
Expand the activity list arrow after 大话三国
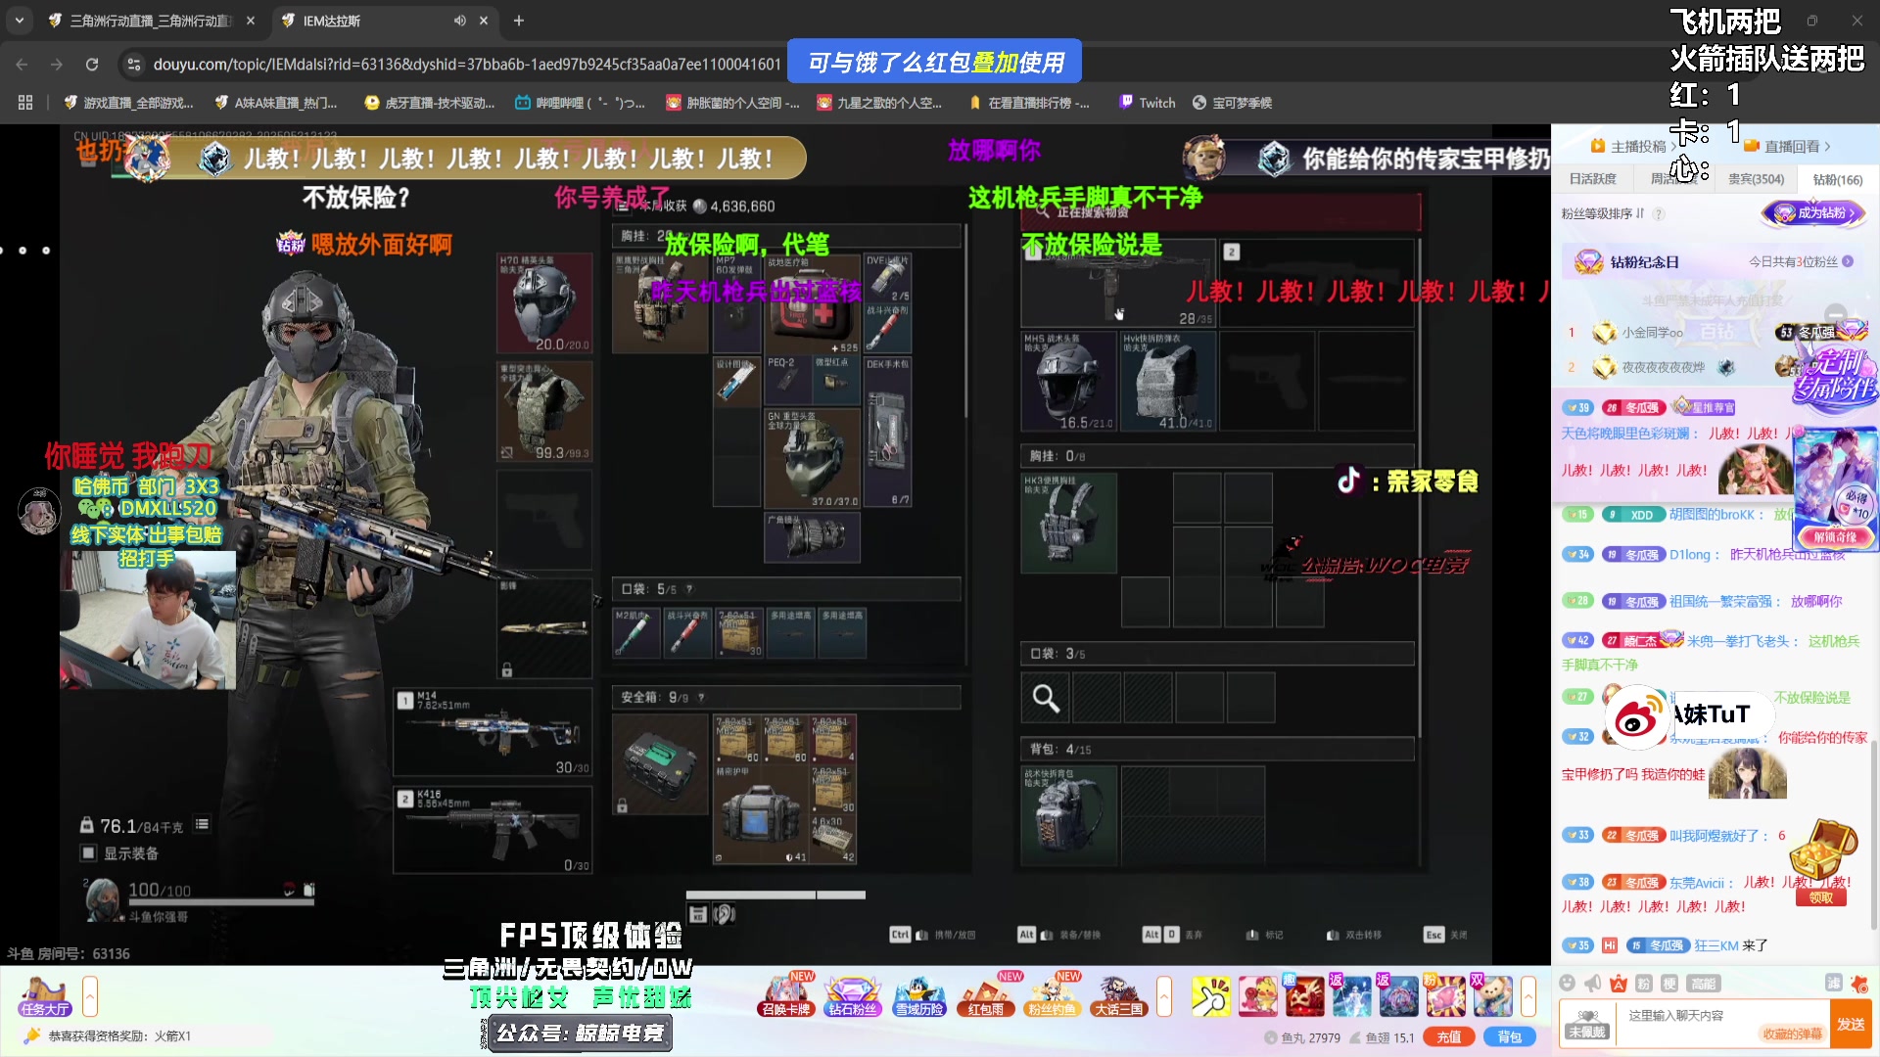tap(1164, 996)
